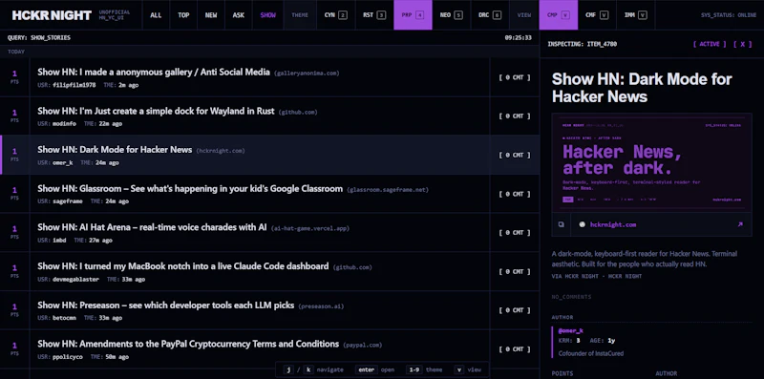Open the anonymous gallery / Anti Social Media story
The image size is (764, 379).
tap(154, 73)
